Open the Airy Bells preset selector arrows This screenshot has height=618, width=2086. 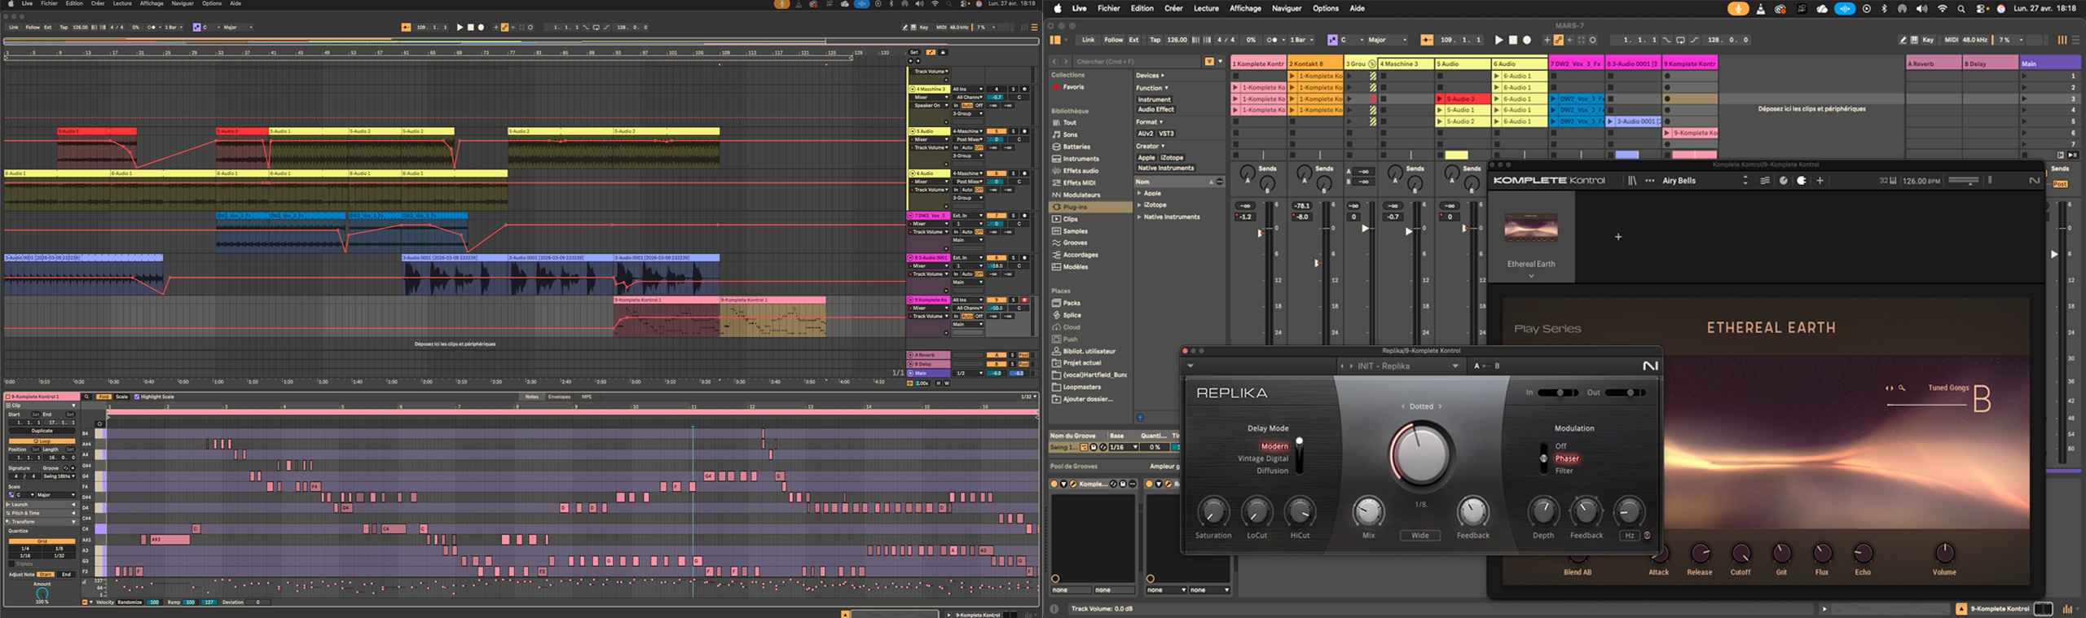point(1745,181)
